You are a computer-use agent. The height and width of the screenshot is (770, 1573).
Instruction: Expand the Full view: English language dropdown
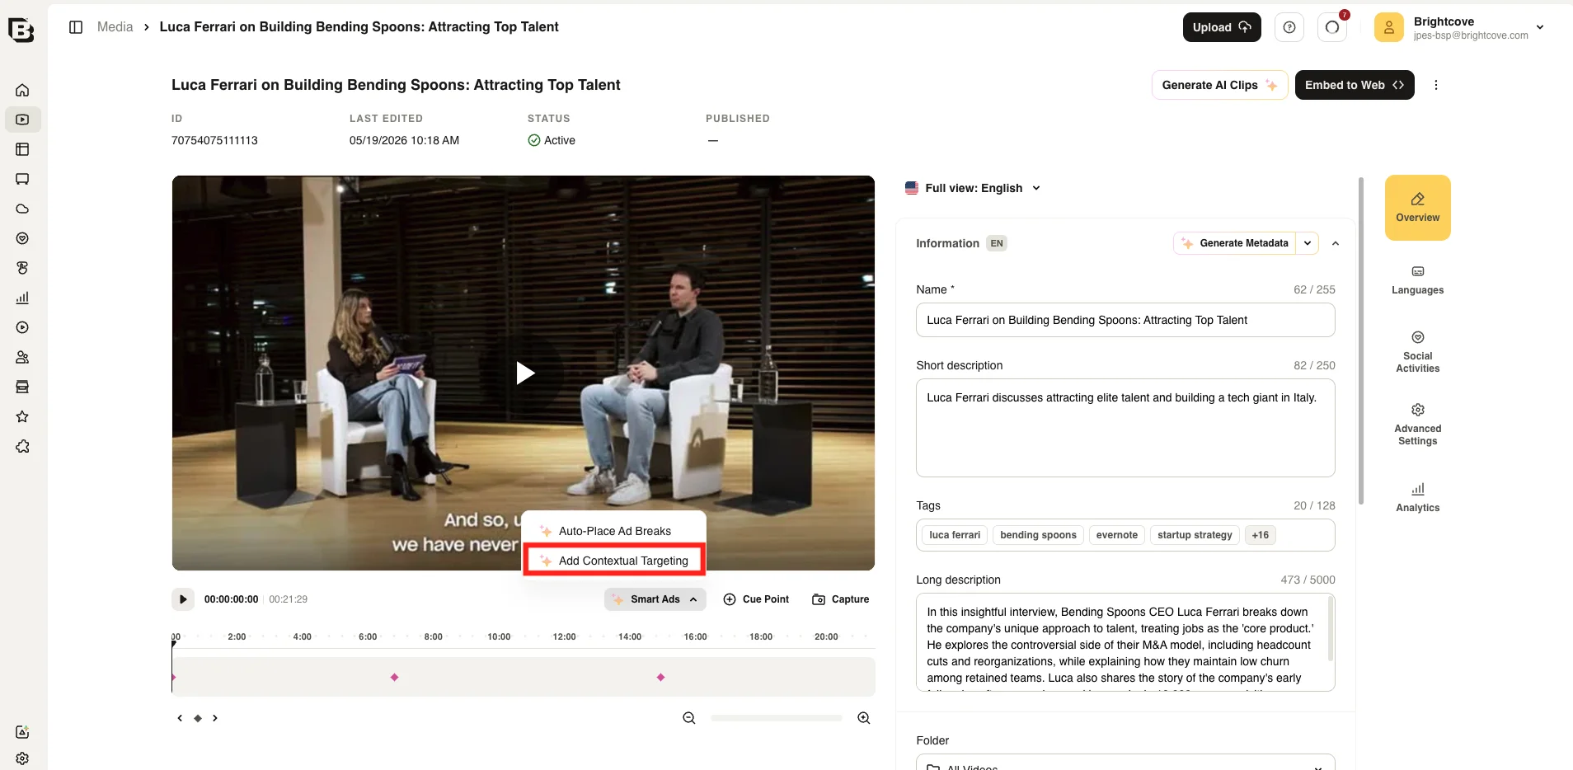[973, 188]
